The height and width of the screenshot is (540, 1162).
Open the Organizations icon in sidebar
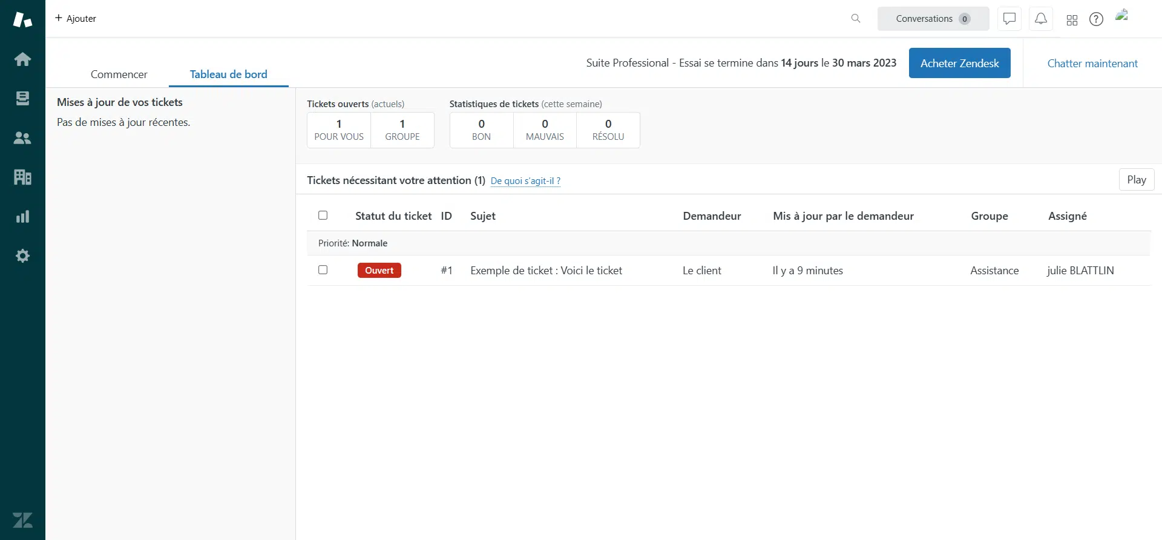(x=22, y=177)
